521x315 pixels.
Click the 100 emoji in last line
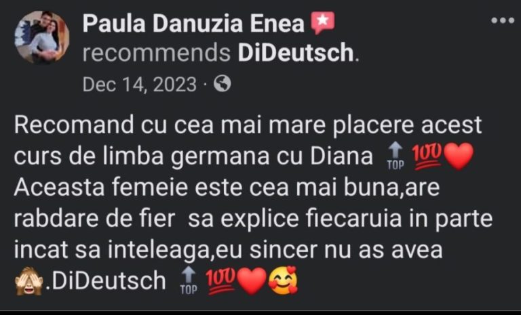tap(220, 282)
